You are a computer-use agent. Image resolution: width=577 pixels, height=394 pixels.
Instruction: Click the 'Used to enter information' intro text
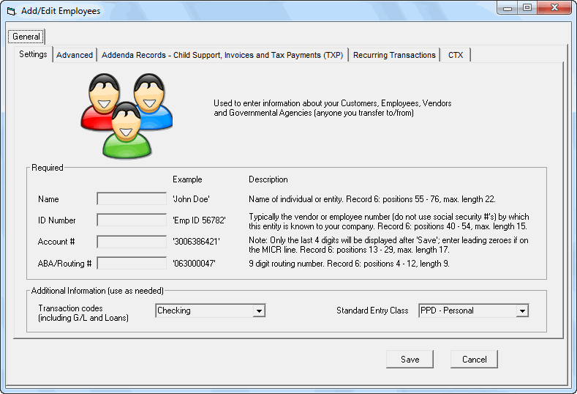coord(333,108)
